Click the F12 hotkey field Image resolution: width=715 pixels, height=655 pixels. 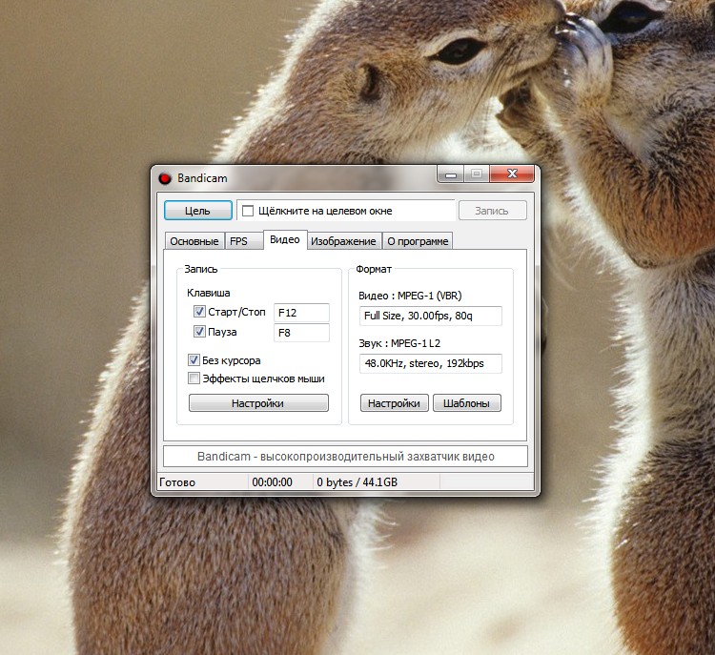click(301, 313)
